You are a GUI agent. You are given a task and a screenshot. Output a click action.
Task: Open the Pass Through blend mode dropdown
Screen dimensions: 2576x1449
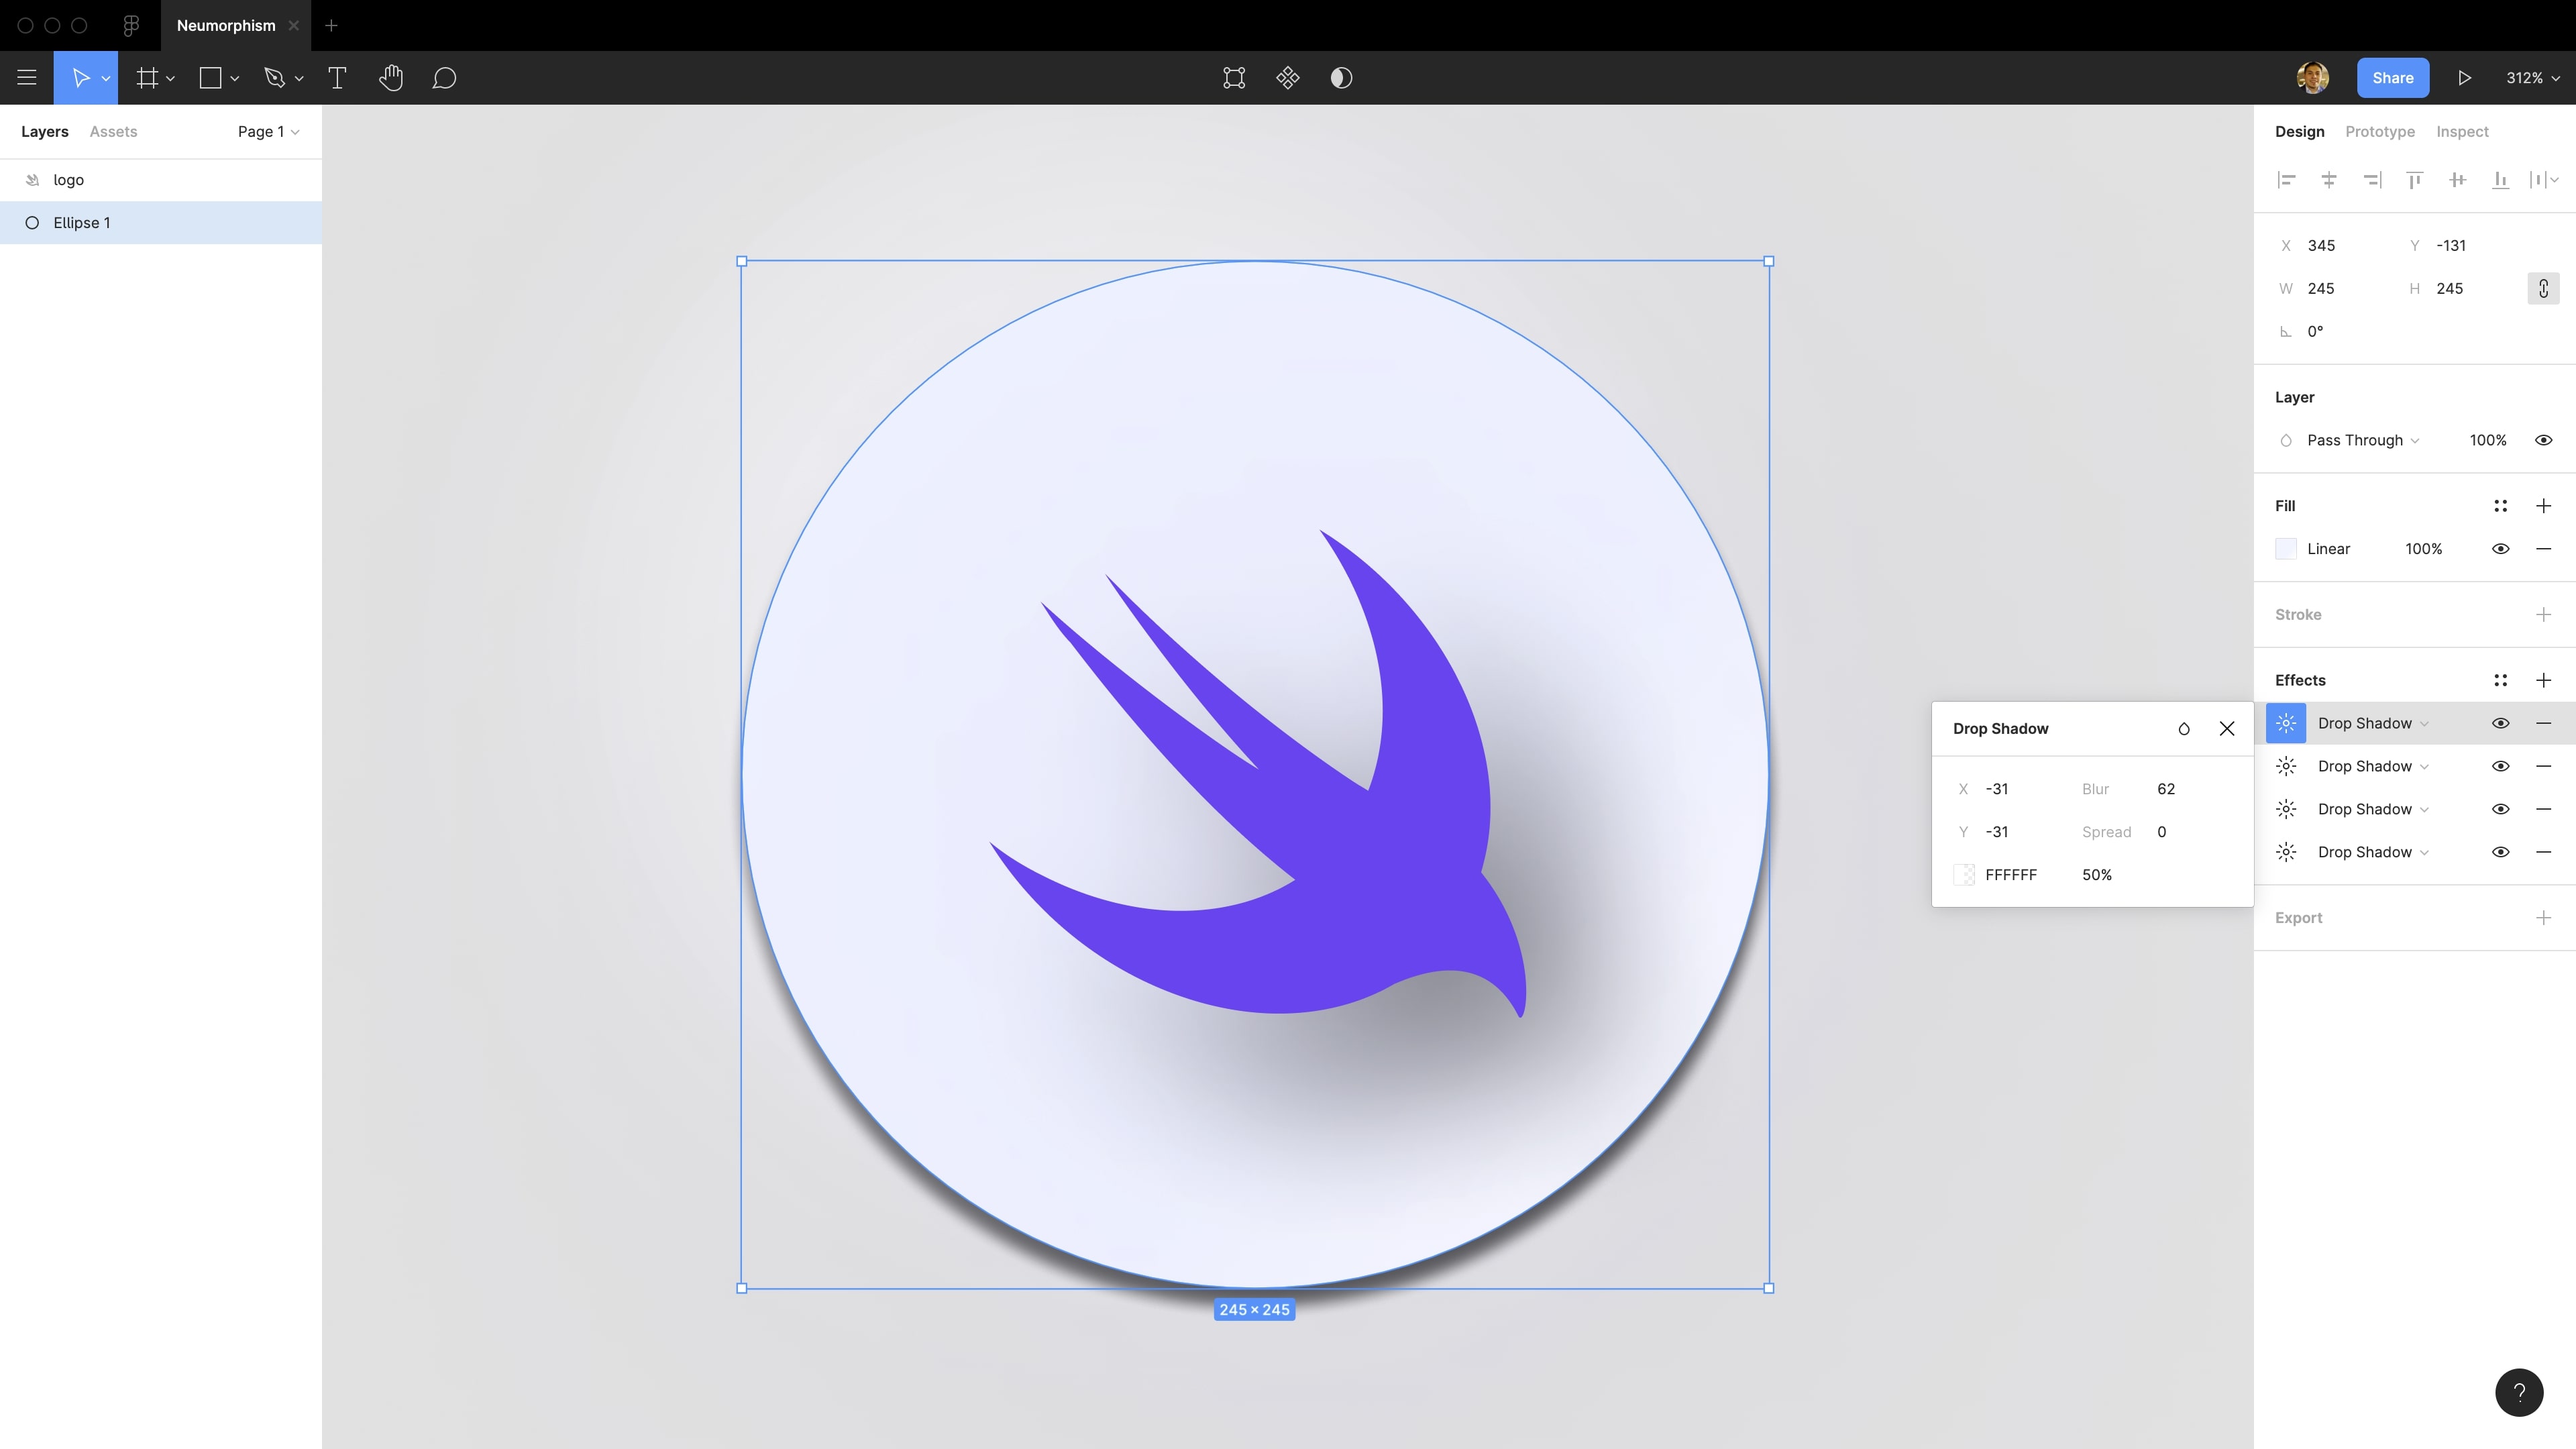[2362, 440]
